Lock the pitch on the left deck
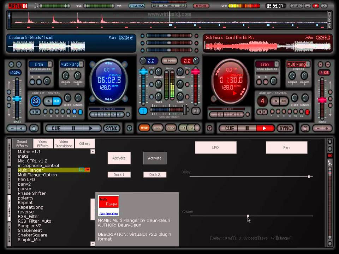Viewport: 339px width, 254px height. (x=34, y=128)
